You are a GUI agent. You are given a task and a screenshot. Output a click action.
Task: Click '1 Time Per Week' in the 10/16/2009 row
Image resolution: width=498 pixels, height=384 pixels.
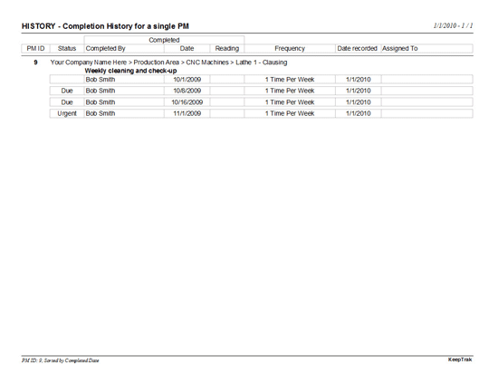pyautogui.click(x=290, y=102)
